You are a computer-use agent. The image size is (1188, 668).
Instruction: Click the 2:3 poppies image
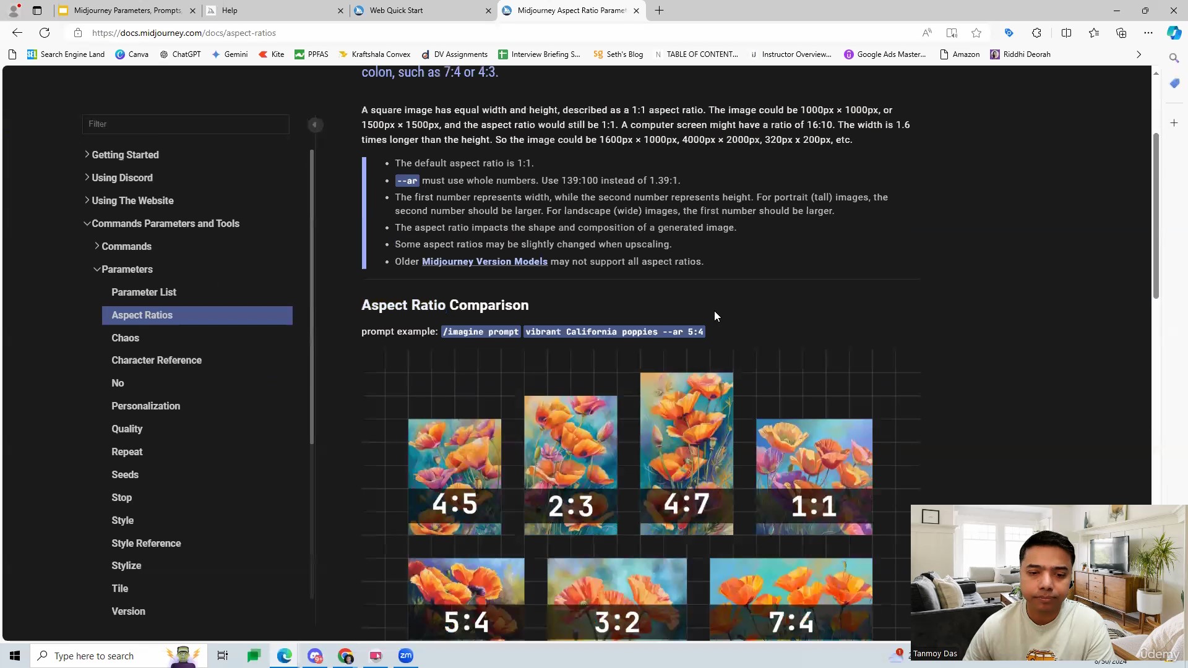click(570, 465)
